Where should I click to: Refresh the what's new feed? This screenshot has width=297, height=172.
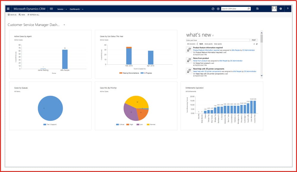pos(257,44)
